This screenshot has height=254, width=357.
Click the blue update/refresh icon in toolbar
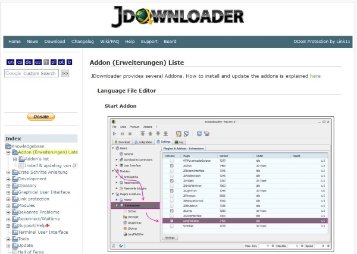tap(199, 134)
